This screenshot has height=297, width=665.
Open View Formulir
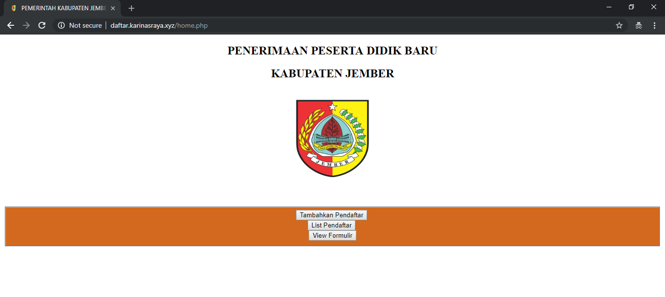pyautogui.click(x=332, y=235)
